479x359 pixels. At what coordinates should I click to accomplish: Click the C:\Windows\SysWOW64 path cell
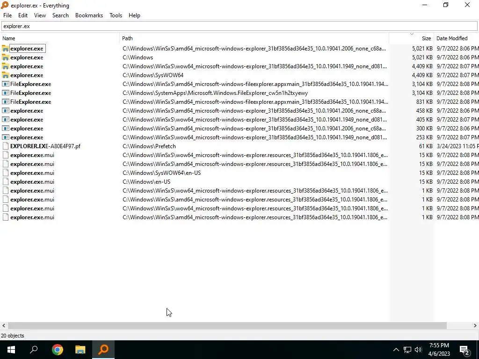(153, 75)
